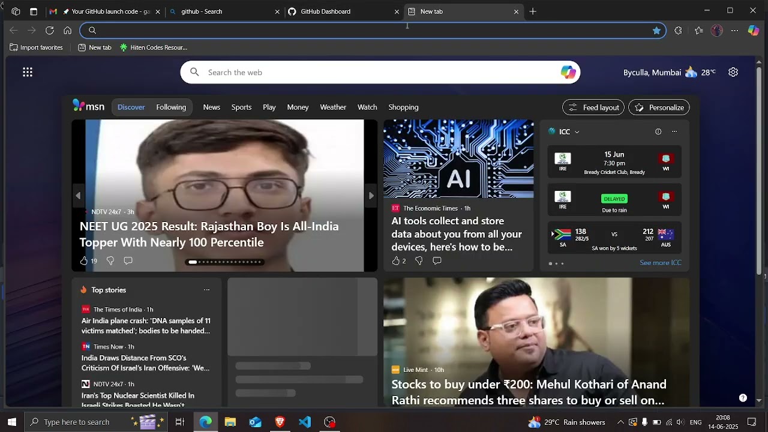The image size is (768, 432).
Task: Open new tab page settings gear
Action: (733, 72)
